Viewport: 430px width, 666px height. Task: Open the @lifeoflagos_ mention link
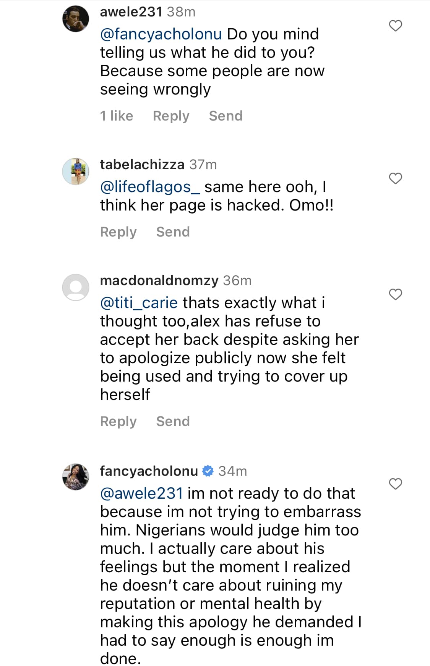pyautogui.click(x=150, y=187)
